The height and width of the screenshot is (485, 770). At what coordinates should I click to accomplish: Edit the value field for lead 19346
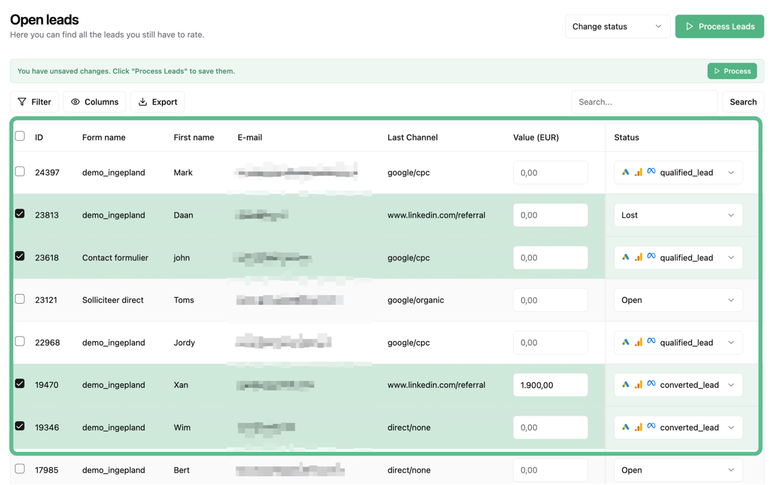tap(550, 427)
